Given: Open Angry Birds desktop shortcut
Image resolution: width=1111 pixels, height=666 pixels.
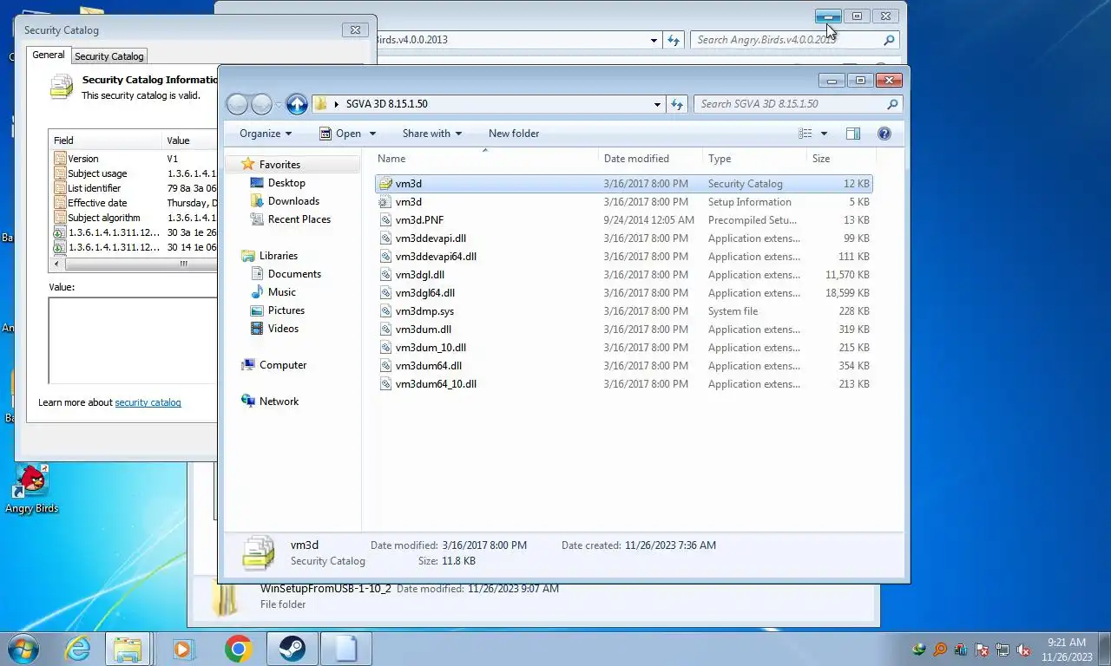Looking at the screenshot, I should pyautogui.click(x=32, y=490).
